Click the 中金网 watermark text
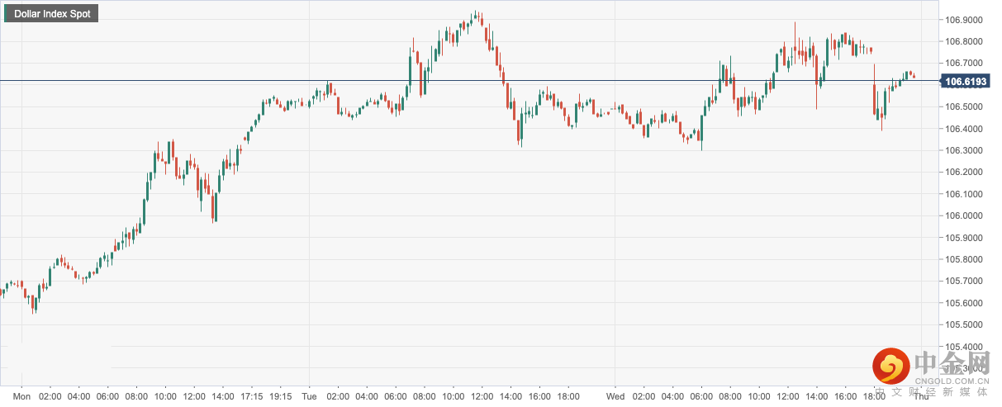The image size is (1002, 407). 952,362
